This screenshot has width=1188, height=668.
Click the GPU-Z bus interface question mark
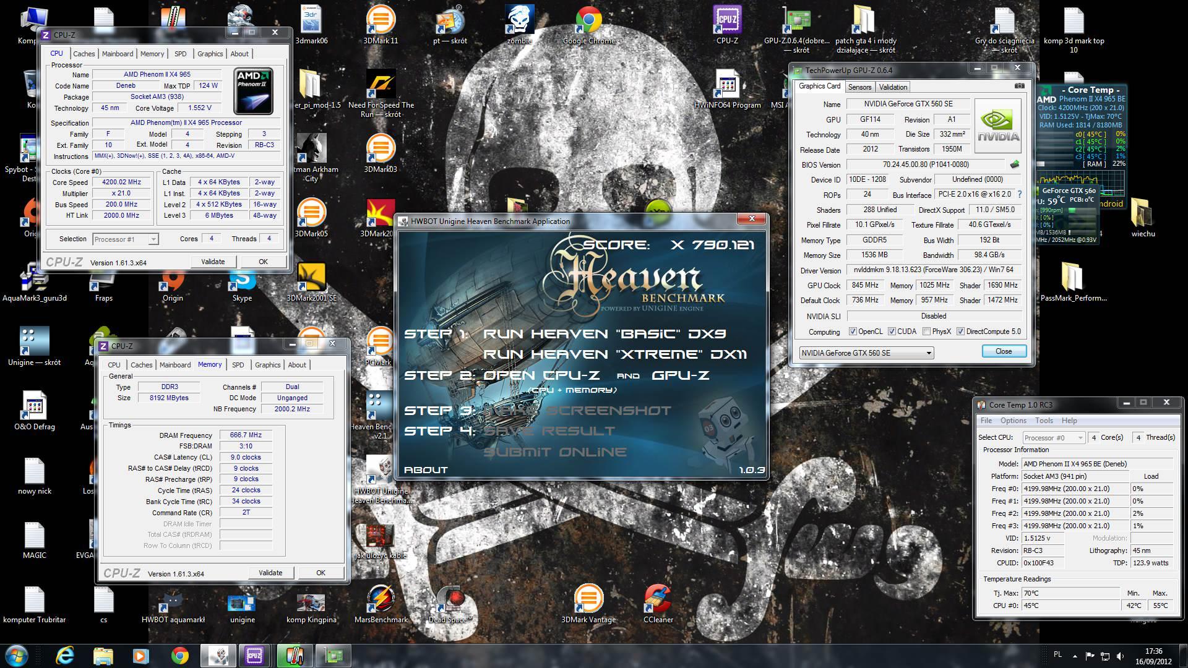[x=1020, y=194]
